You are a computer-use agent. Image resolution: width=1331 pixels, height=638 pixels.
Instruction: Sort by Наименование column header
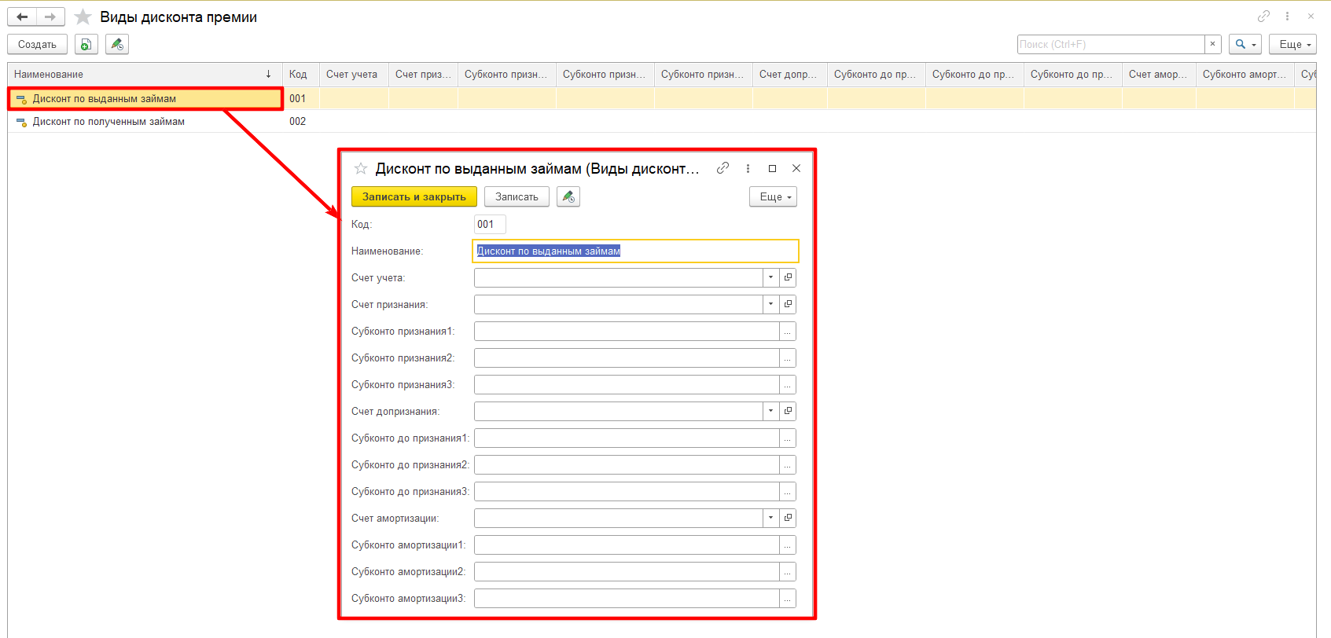click(145, 74)
